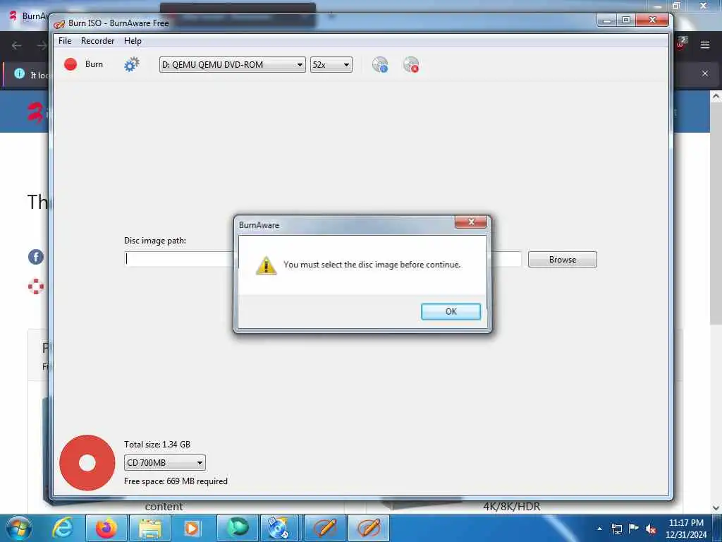Dismiss the Firefox notification bar

point(705,73)
